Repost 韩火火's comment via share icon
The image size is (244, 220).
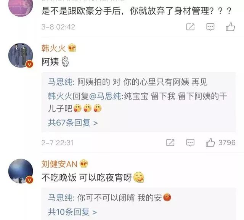170,143
